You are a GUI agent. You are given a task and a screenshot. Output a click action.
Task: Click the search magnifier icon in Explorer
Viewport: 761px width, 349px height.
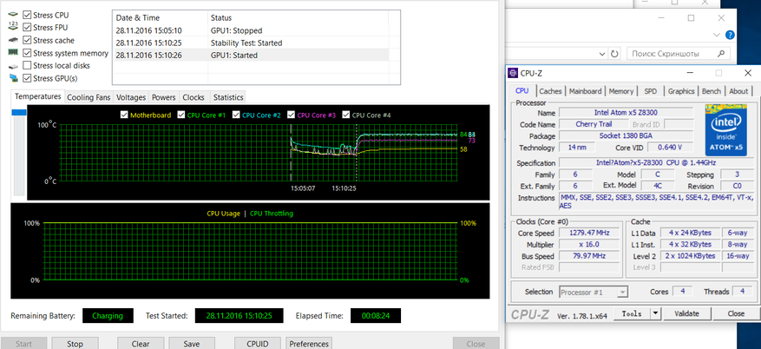click(x=721, y=54)
